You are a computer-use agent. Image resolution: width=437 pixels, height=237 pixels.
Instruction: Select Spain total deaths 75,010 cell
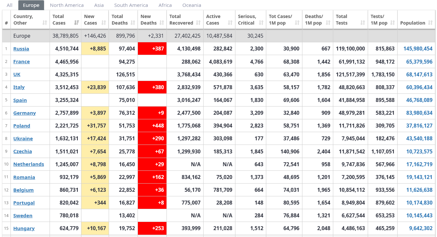pyautogui.click(x=123, y=100)
